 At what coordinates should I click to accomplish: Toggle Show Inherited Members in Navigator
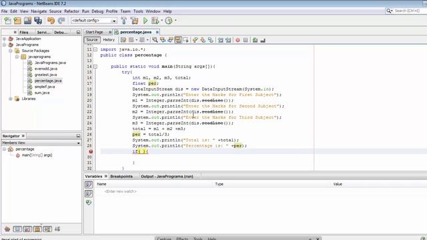(7, 229)
